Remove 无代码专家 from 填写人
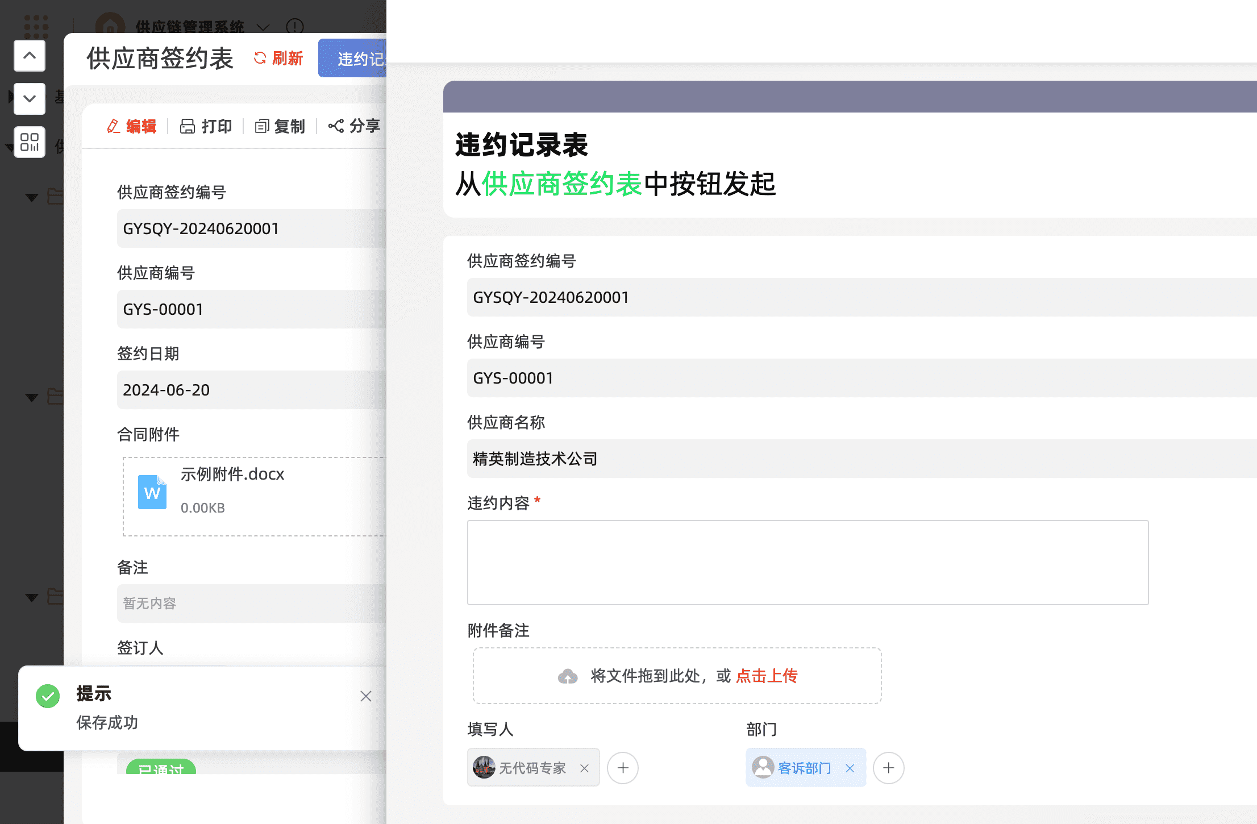This screenshot has height=824, width=1257. pos(584,768)
